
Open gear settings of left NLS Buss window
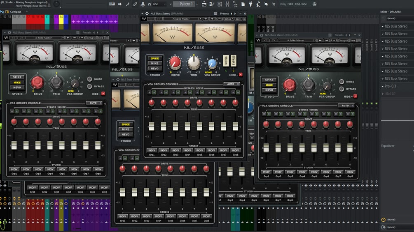[x=9, y=32]
